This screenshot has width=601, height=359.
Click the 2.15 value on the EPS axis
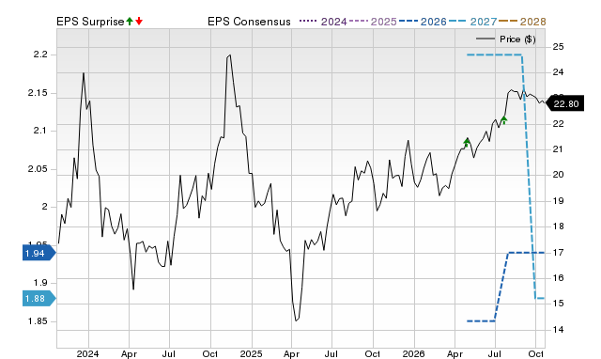(x=38, y=93)
